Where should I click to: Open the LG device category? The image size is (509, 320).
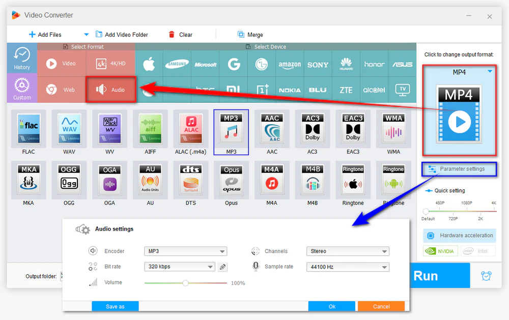262,64
